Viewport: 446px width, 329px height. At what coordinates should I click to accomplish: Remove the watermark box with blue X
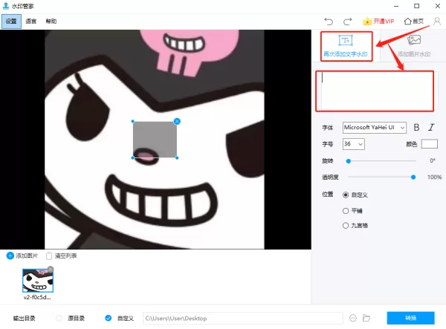(x=177, y=122)
